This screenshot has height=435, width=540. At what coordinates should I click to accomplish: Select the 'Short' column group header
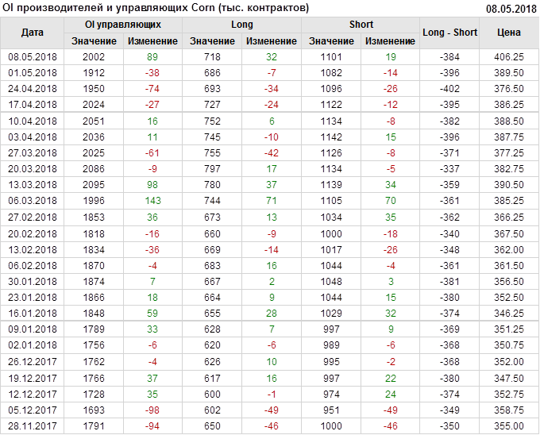click(x=361, y=25)
